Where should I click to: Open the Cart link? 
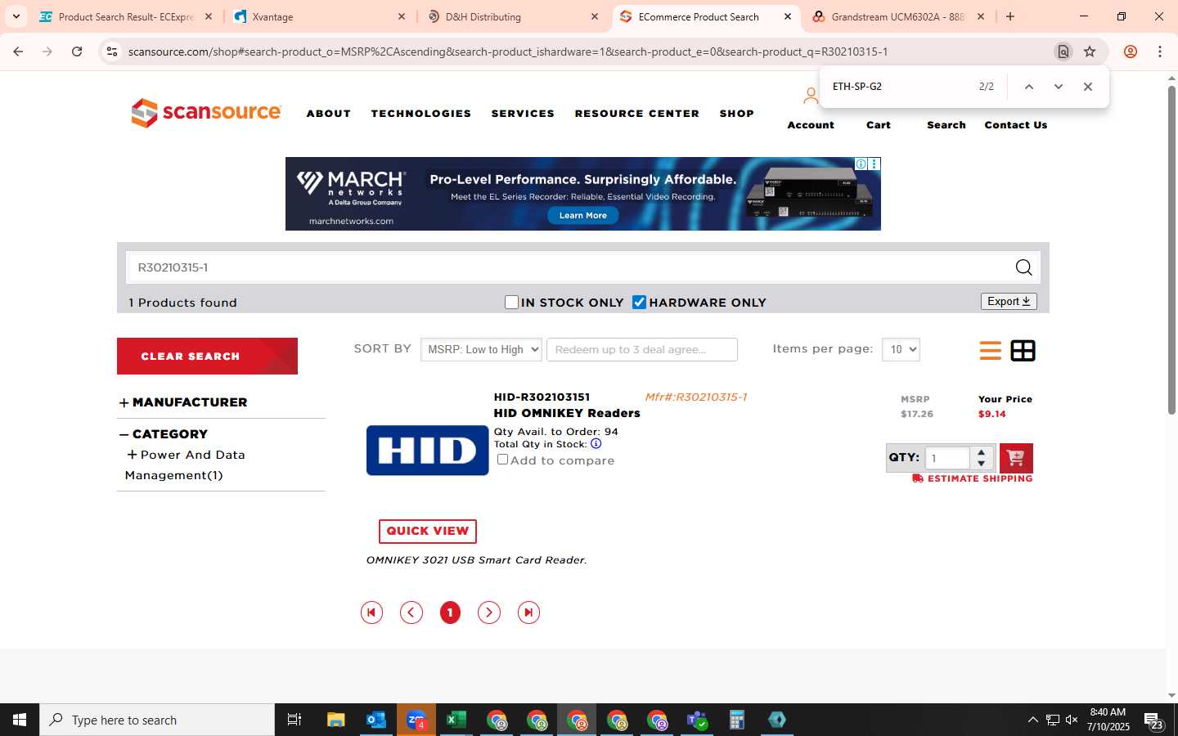tap(879, 125)
